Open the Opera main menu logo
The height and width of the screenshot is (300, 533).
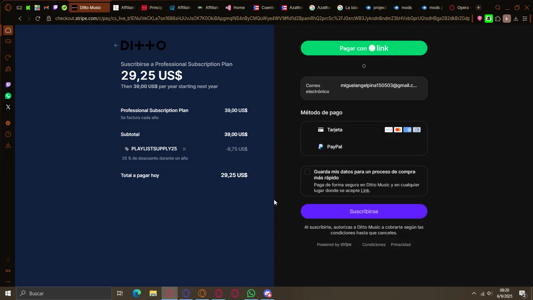[8, 7]
